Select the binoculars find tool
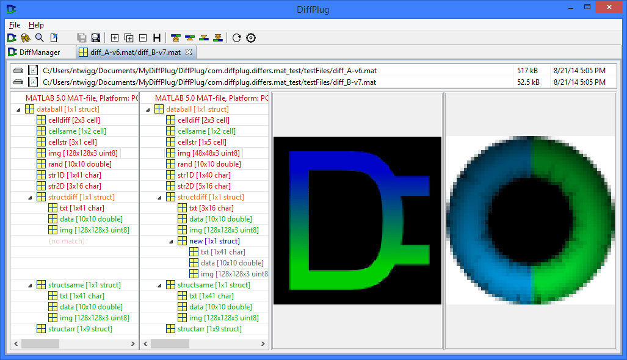The width and height of the screenshot is (627, 360). [x=25, y=38]
